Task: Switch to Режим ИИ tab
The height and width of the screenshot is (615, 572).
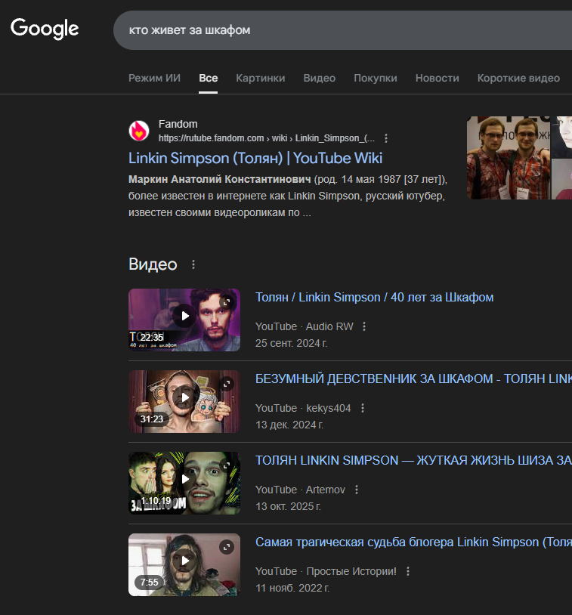Action: point(155,78)
